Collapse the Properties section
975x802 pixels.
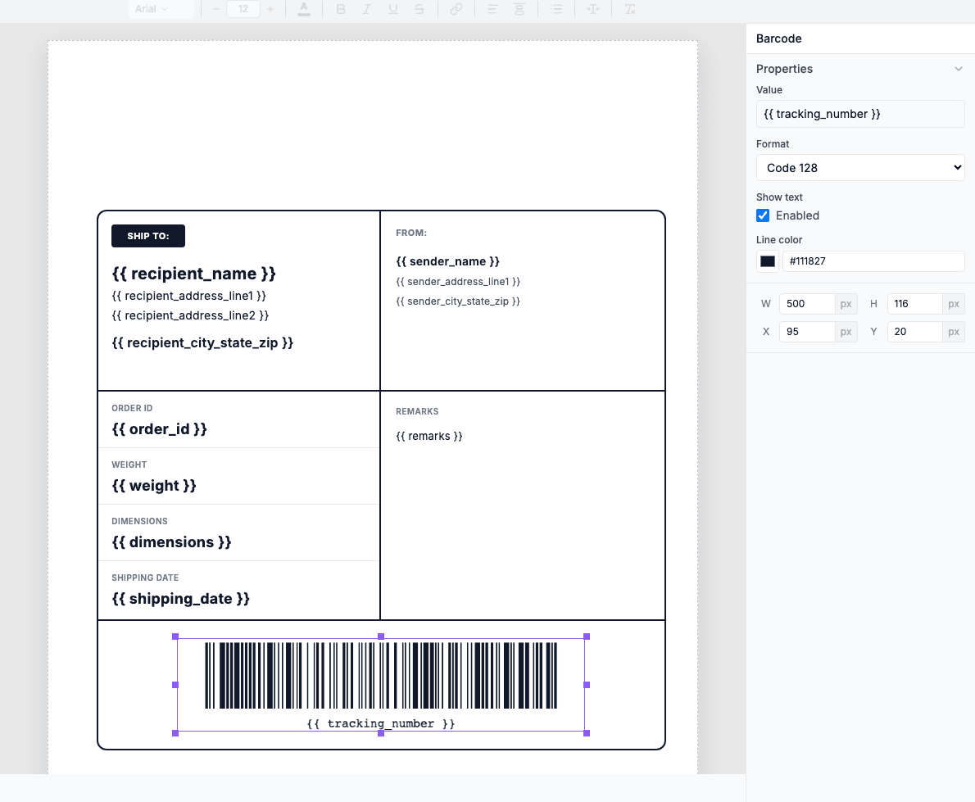959,69
